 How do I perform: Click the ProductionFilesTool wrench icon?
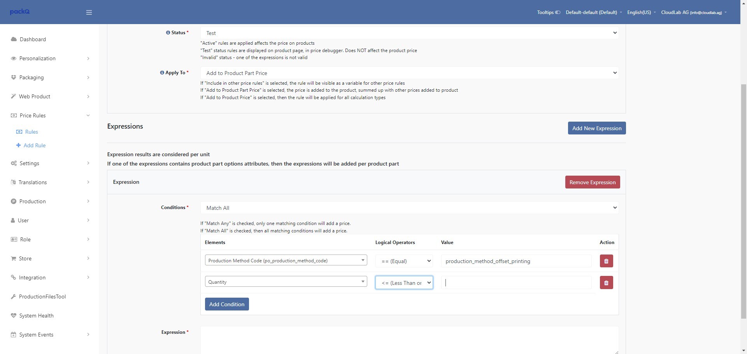pyautogui.click(x=13, y=296)
